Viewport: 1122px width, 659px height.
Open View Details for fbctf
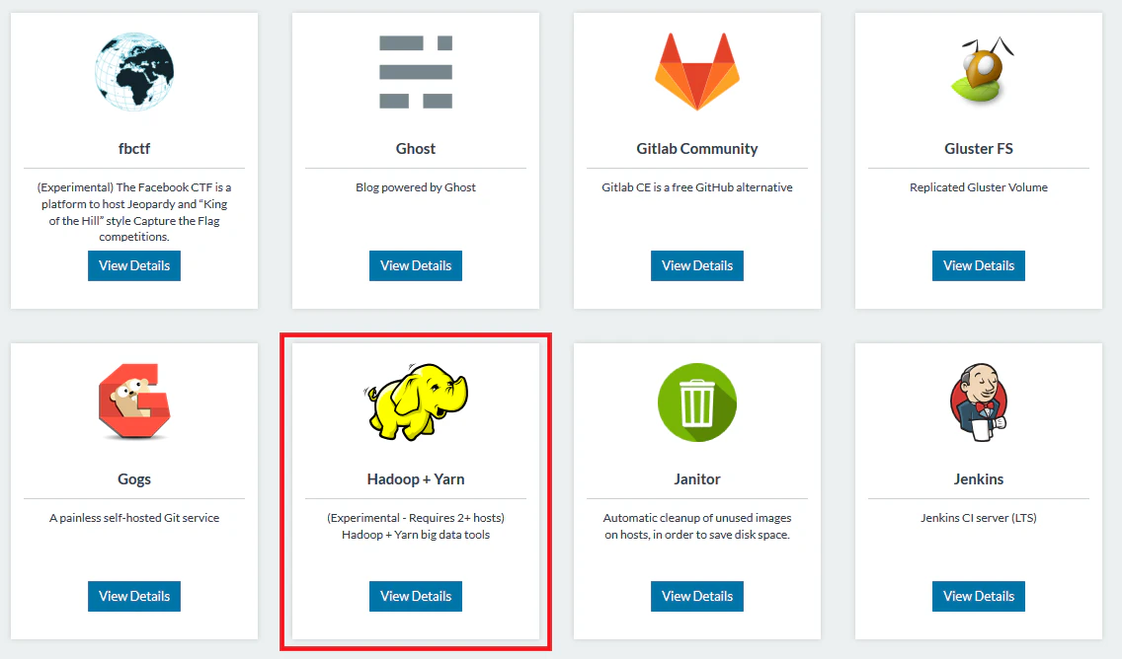[x=134, y=266]
